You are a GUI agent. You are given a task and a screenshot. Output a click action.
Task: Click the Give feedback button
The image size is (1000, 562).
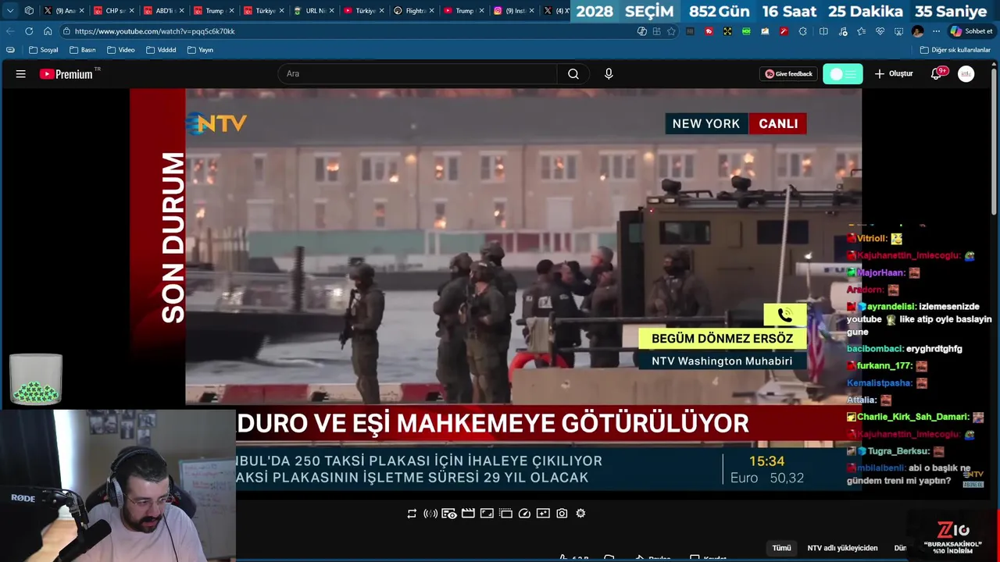tap(788, 74)
